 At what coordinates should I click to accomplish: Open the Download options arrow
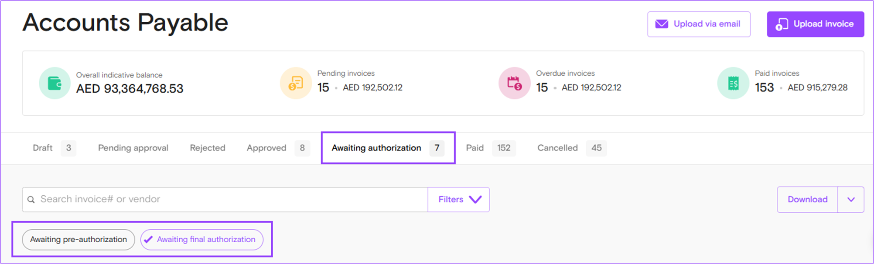(x=851, y=200)
